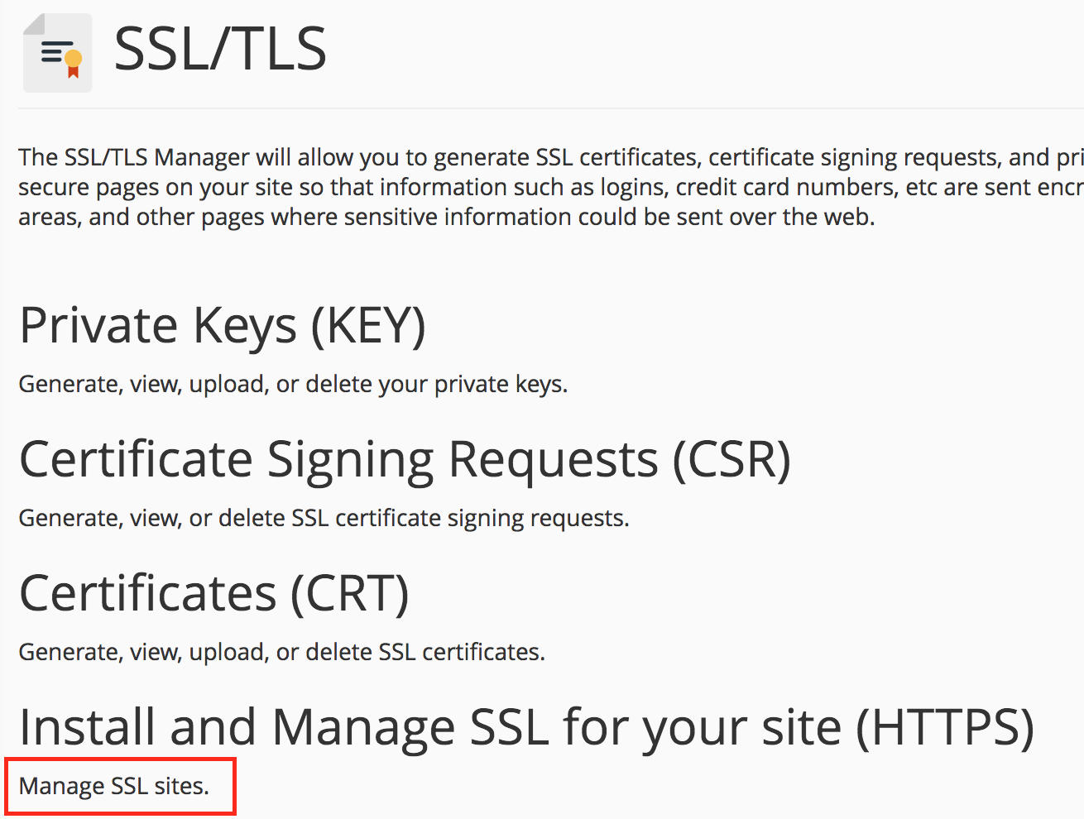Click the '(CSR)' abbreviation in the heading
The height and width of the screenshot is (819, 1084).
[731, 459]
